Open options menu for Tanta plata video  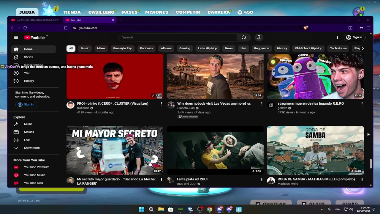pos(262,180)
